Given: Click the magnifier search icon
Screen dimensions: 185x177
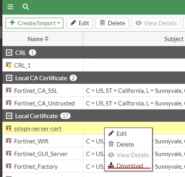Looking at the screenshot, I should (26, 7).
